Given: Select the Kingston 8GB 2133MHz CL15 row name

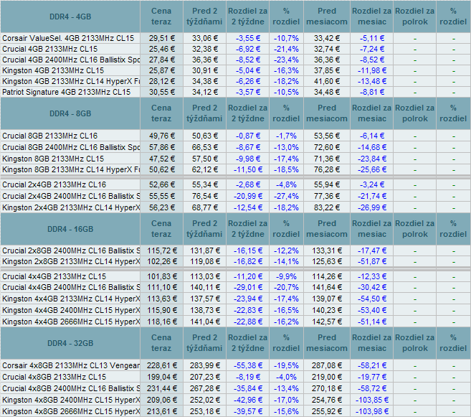Looking at the screenshot, I should click(53, 159).
